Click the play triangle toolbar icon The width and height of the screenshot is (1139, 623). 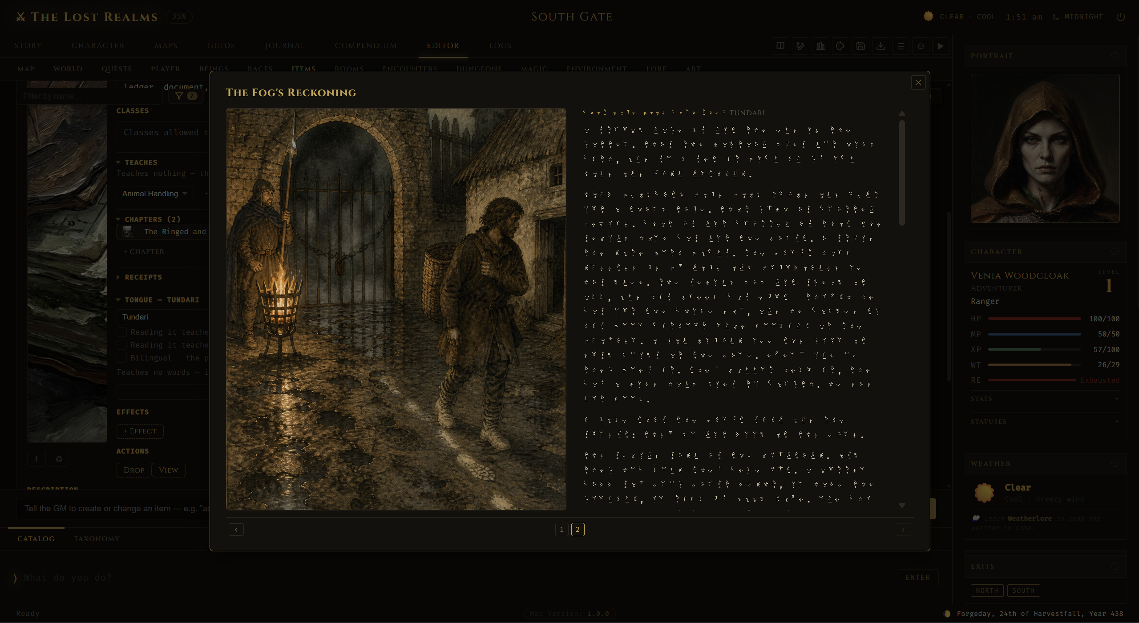pos(941,46)
